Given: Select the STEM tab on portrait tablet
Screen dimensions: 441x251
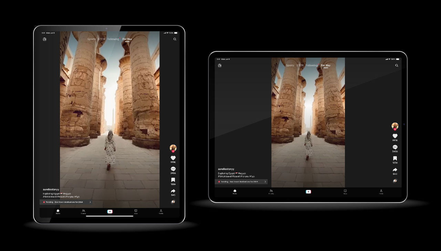Looking at the screenshot, I should coord(101,39).
